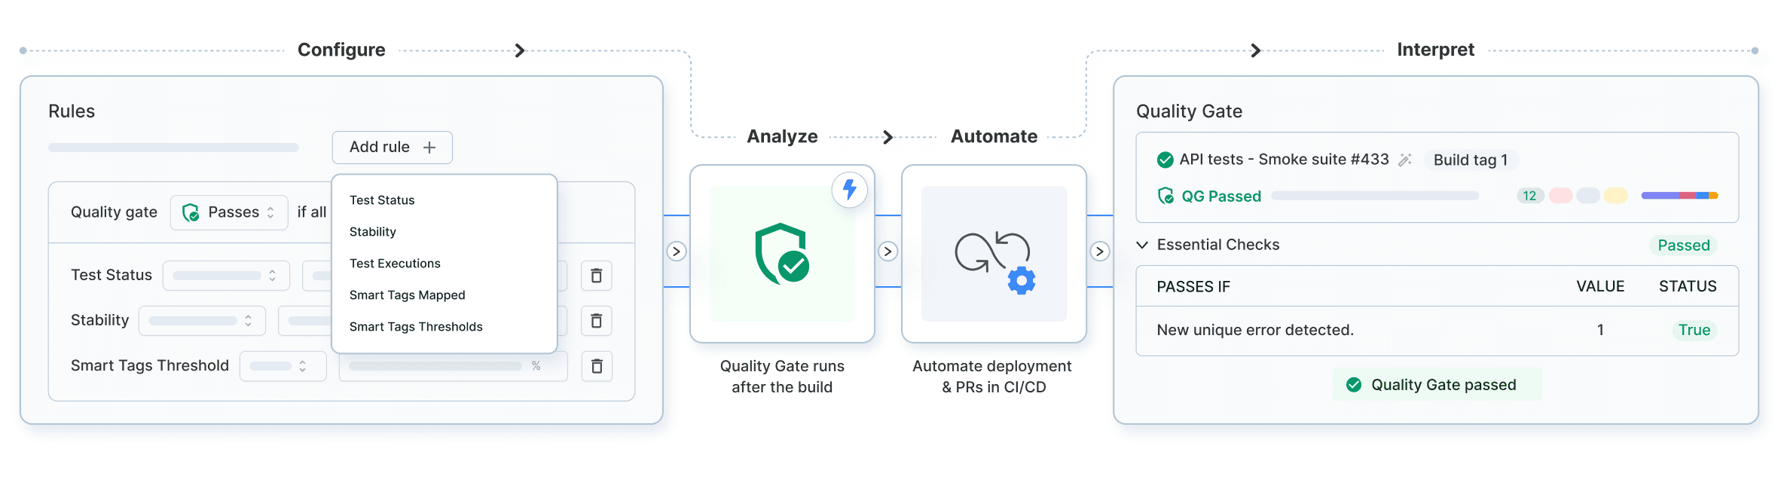
Task: Click the True status badge
Action: pyautogui.click(x=1694, y=330)
